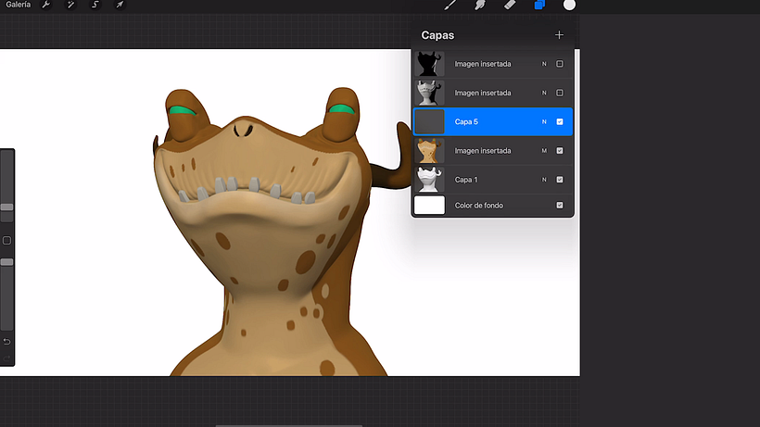The height and width of the screenshot is (427, 760).
Task: Open the color picker circle
Action: [x=569, y=5]
